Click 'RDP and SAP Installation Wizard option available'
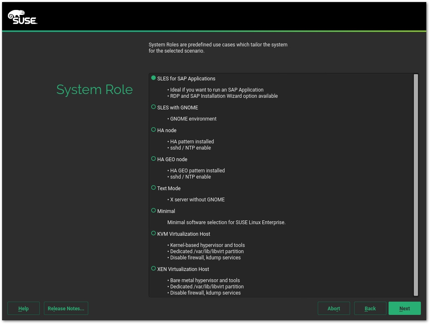 coord(224,96)
